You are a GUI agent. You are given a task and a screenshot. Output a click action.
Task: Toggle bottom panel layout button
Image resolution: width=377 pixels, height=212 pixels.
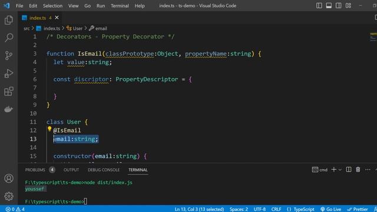tap(329, 5)
